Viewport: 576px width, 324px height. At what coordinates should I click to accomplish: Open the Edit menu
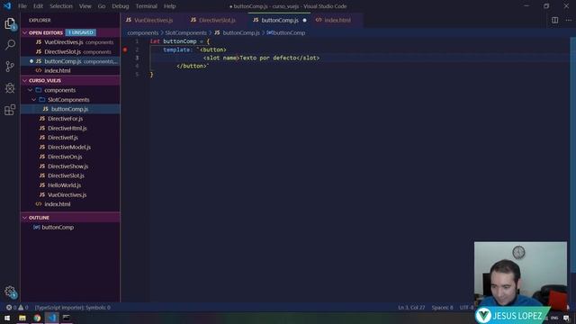tap(38, 6)
